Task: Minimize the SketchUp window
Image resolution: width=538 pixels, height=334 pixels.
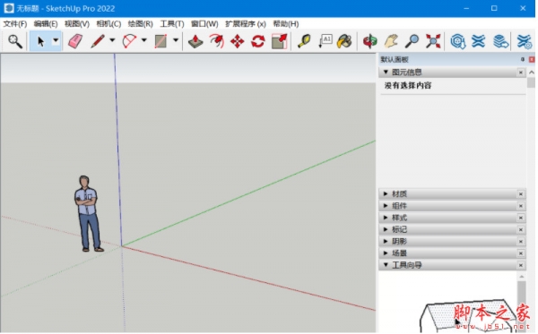Action: pos(466,8)
